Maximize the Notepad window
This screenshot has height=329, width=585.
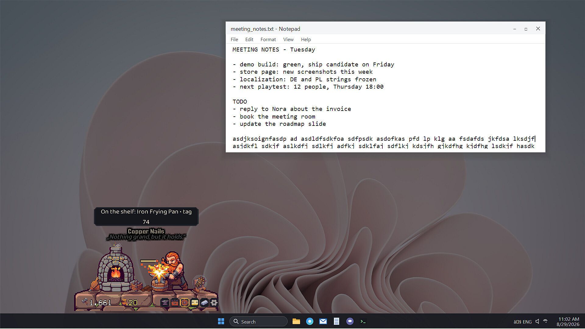pos(526,29)
